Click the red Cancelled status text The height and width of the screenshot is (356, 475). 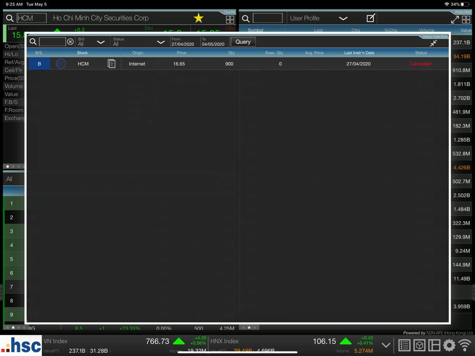420,64
